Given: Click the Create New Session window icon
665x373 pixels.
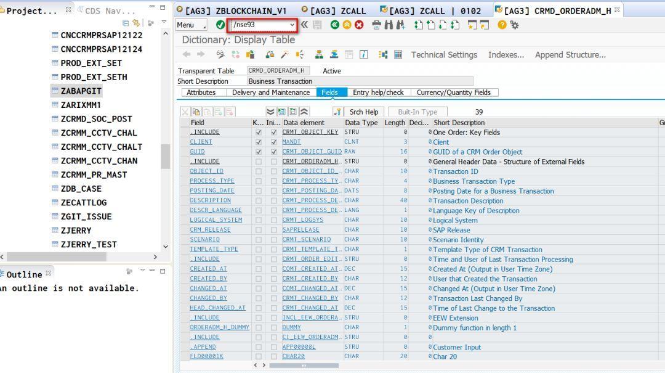Looking at the screenshot, I should pos(472,25).
